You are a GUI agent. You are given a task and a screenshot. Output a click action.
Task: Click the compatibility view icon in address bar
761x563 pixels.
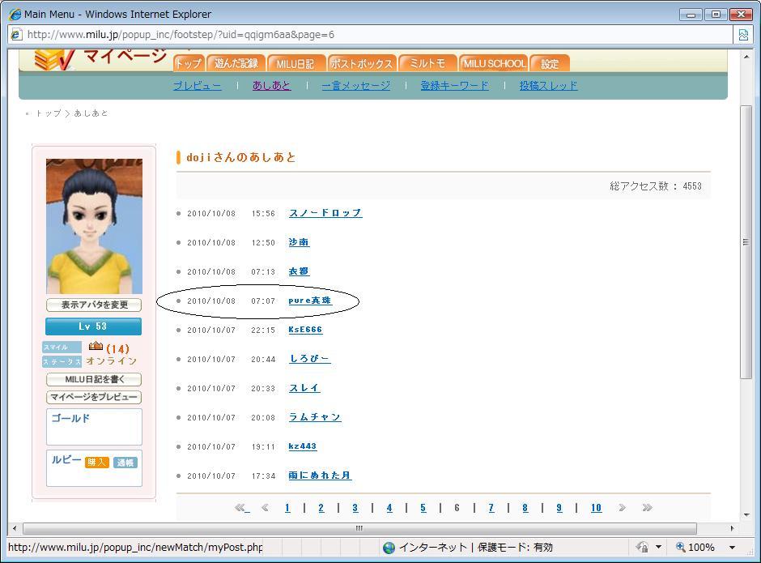pyautogui.click(x=743, y=35)
